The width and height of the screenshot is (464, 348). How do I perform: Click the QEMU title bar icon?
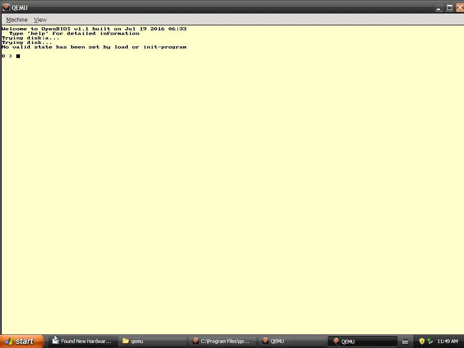coord(6,7)
